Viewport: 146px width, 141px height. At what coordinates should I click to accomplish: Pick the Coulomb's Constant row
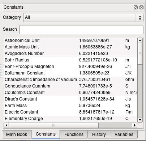pos(70,93)
